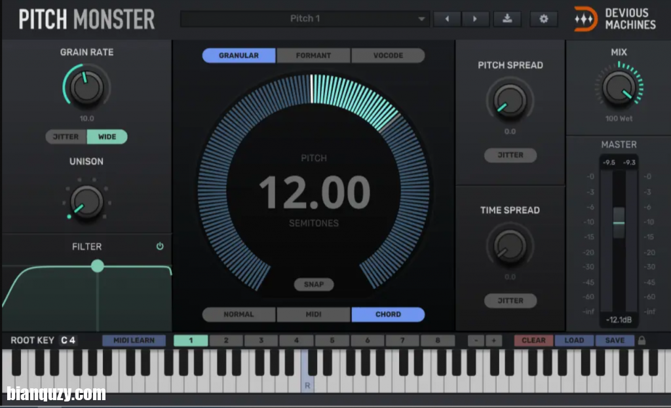Select chord slot 5
671x408 pixels.
pos(332,341)
